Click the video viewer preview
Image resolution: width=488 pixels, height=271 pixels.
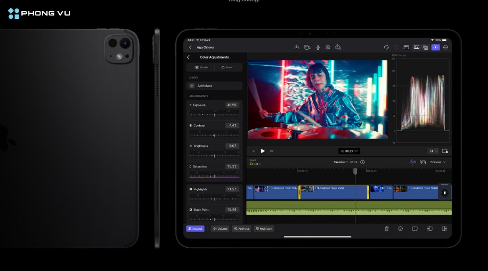point(318,99)
